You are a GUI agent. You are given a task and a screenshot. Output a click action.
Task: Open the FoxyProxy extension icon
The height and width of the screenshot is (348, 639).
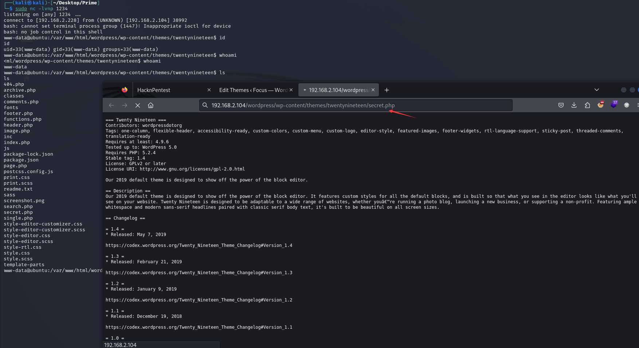point(600,105)
